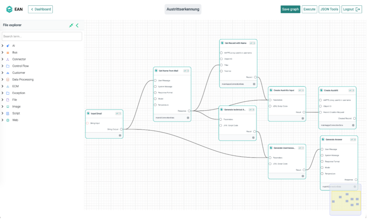
Task: Open settings gear of Generate technical A... node
Action: [x=253, y=138]
